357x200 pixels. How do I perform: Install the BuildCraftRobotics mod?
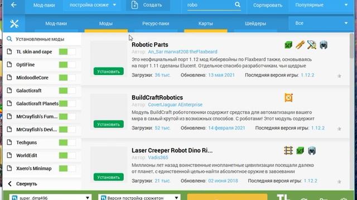coord(109,124)
